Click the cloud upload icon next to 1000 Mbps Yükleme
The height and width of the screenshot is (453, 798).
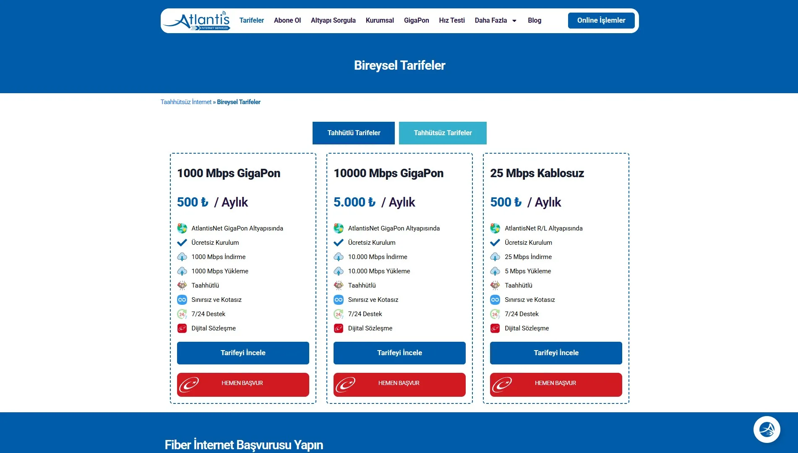pos(182,271)
